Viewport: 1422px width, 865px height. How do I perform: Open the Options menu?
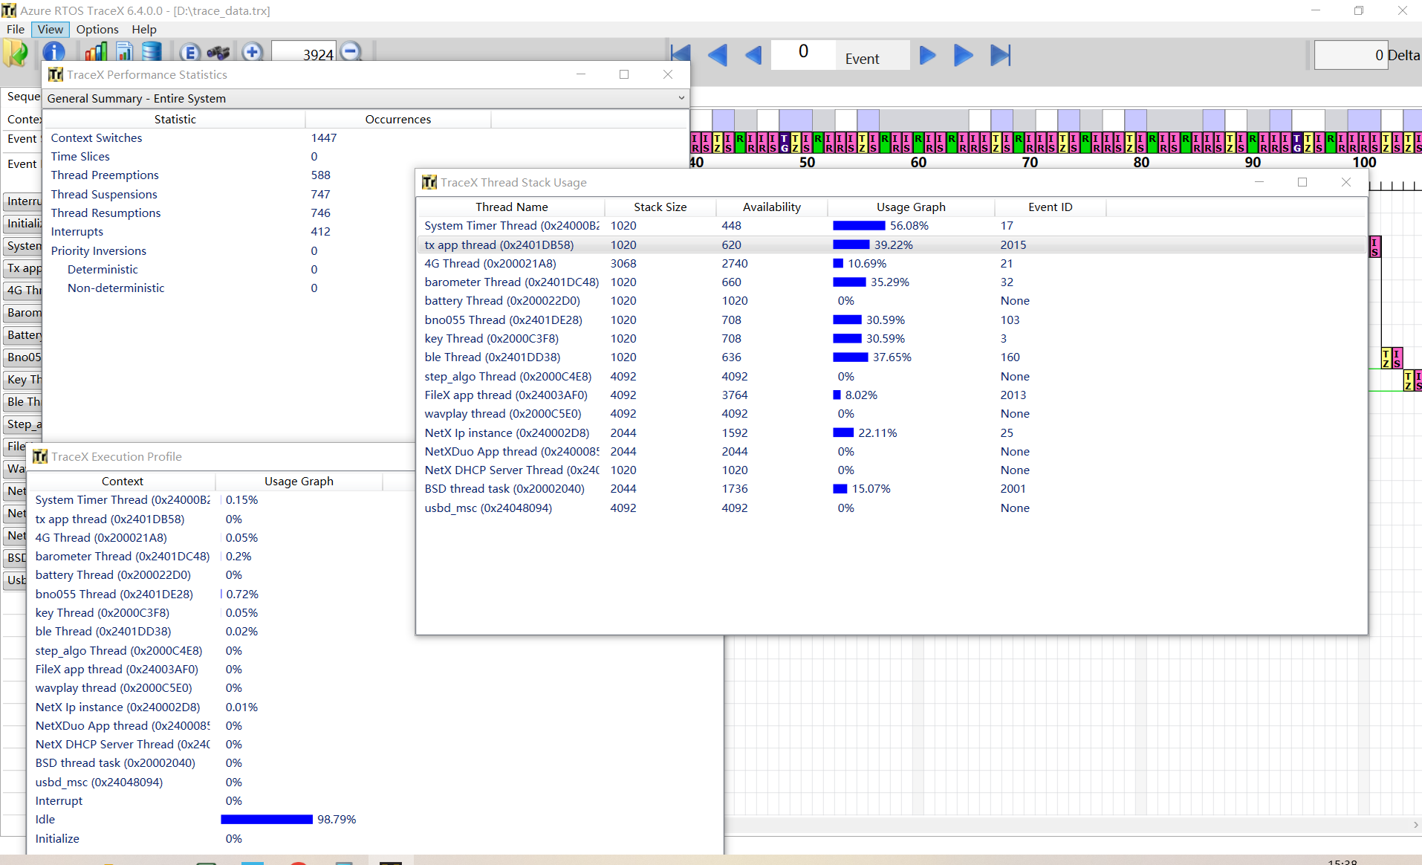pos(97,30)
